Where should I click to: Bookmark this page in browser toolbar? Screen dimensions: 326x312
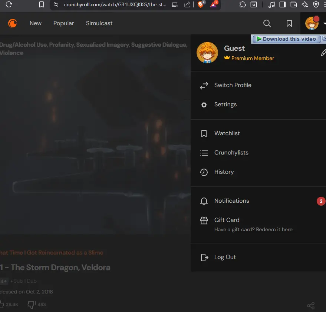coord(42,4)
